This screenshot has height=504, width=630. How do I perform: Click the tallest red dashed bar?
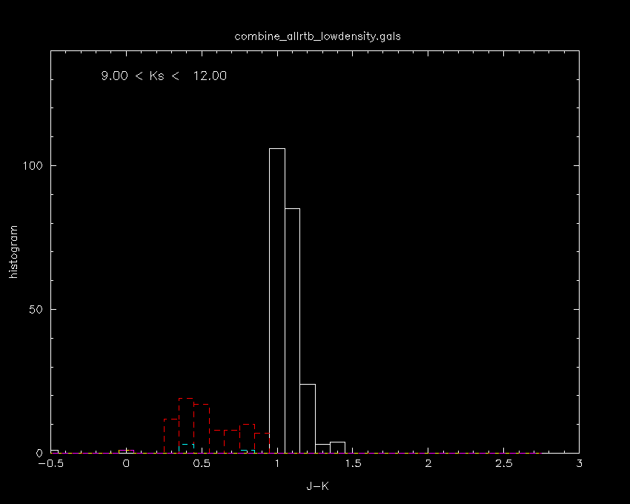point(187,425)
